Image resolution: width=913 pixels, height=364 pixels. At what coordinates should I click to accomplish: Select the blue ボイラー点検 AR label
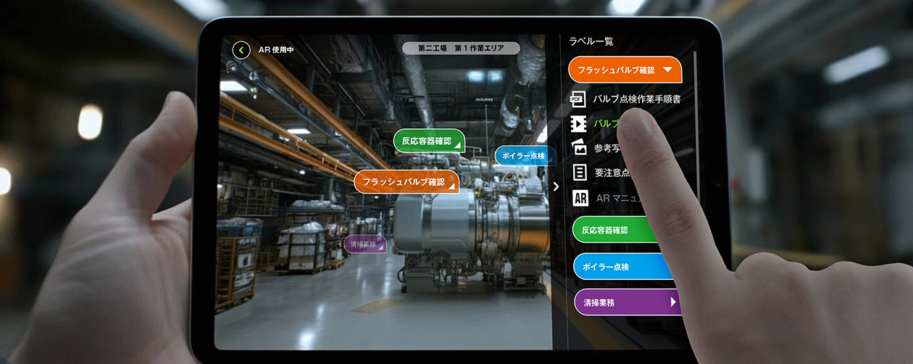(522, 156)
